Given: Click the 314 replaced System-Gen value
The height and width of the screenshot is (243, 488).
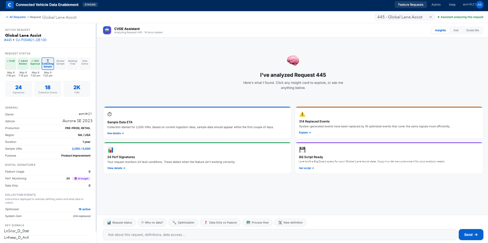Looking at the screenshot, I should (82, 216).
